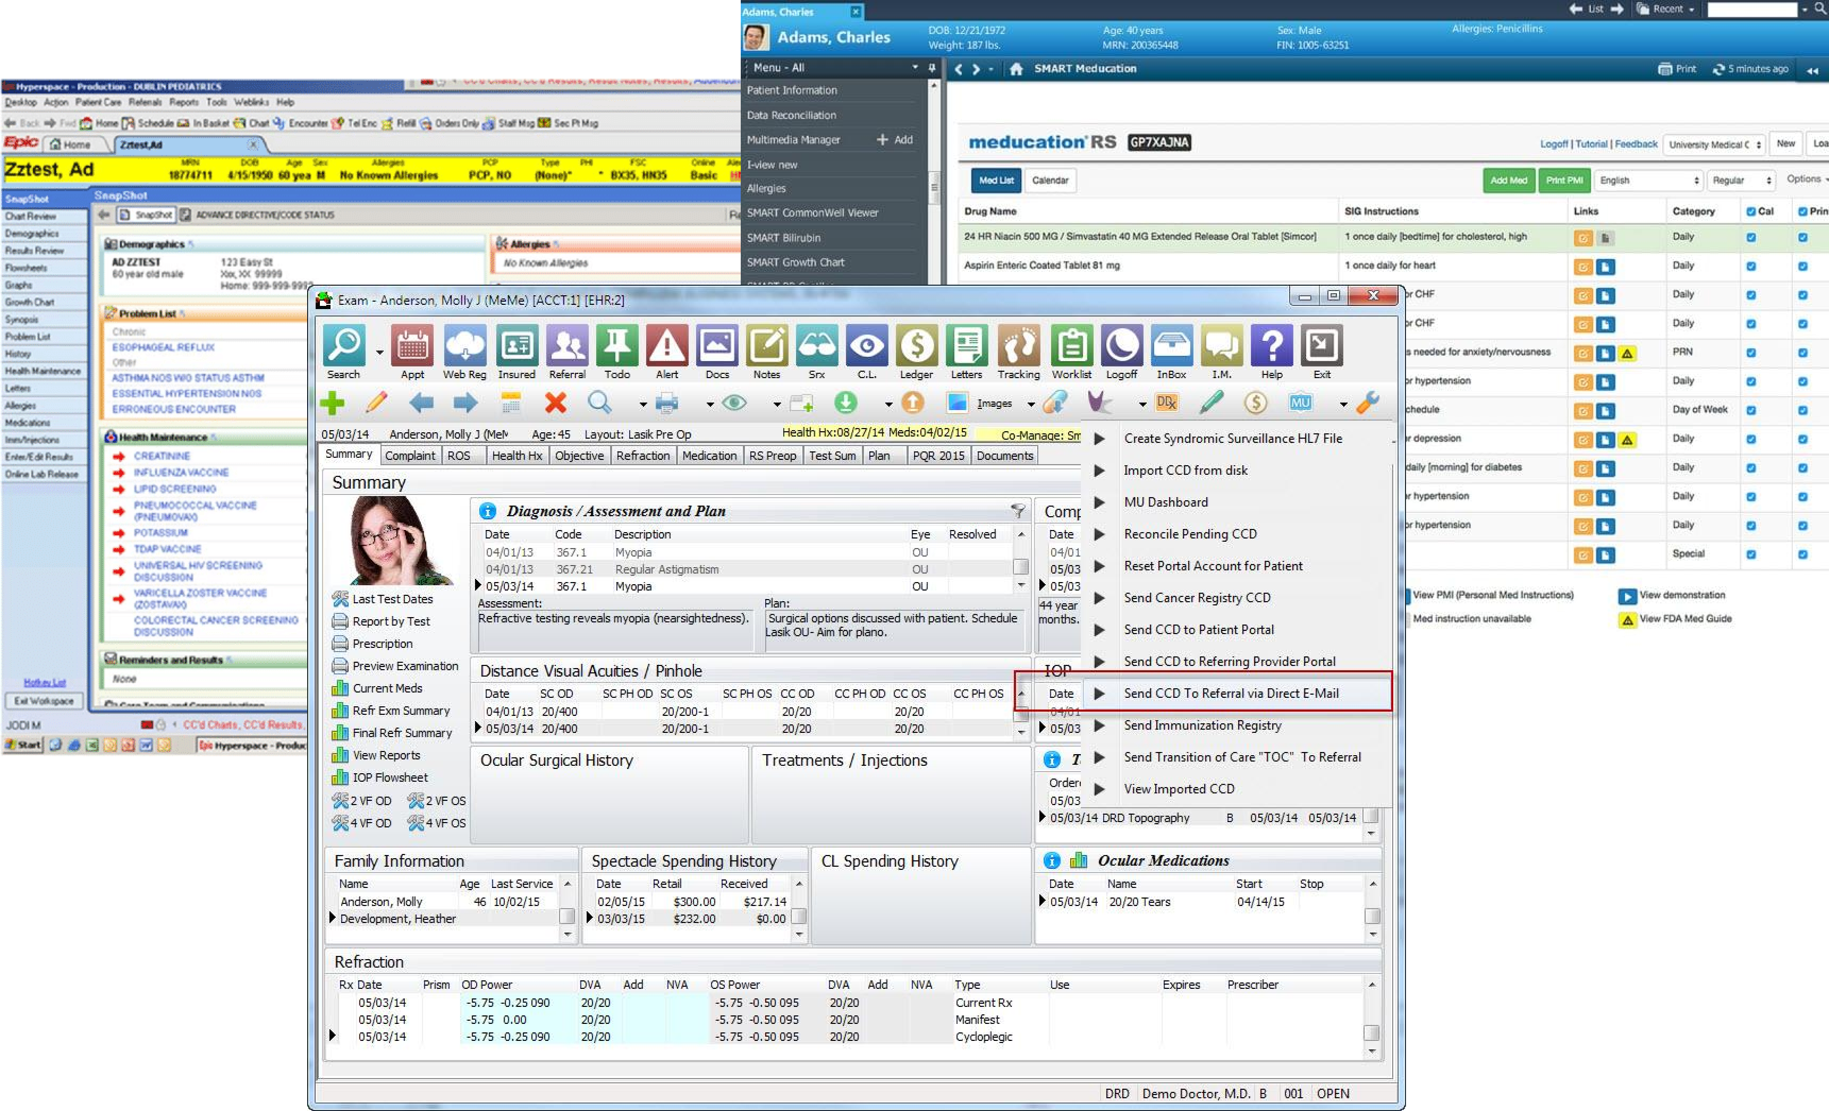Open the Regular size dropdown
Image resolution: width=1829 pixels, height=1111 pixels.
pos(1741,180)
